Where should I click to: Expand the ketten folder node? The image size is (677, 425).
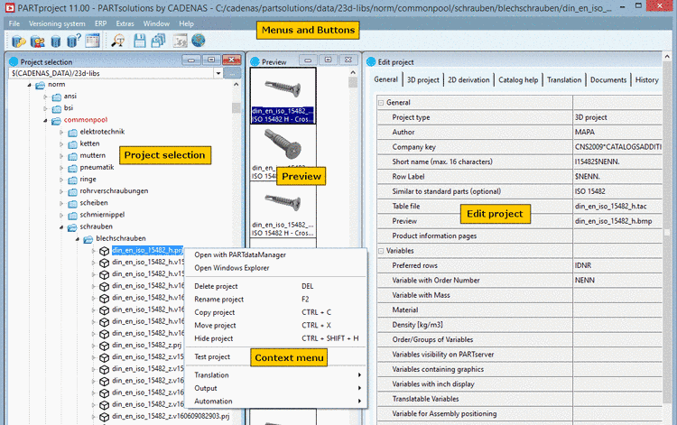(x=61, y=144)
